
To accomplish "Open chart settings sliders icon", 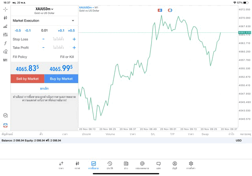I will coord(5,35).
